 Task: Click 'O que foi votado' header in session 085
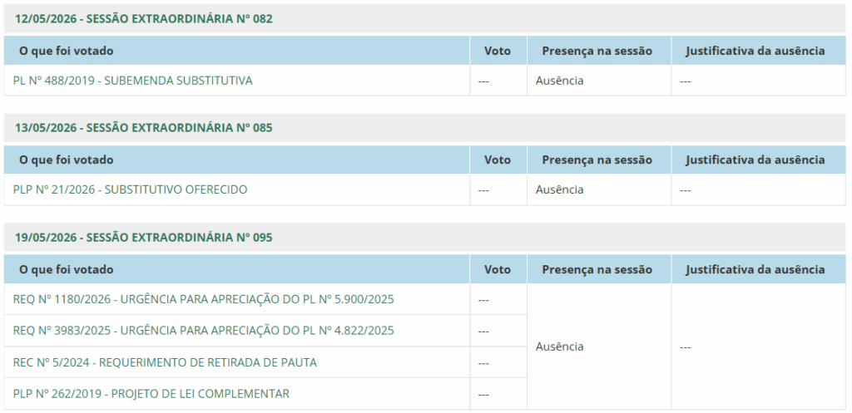tap(67, 160)
